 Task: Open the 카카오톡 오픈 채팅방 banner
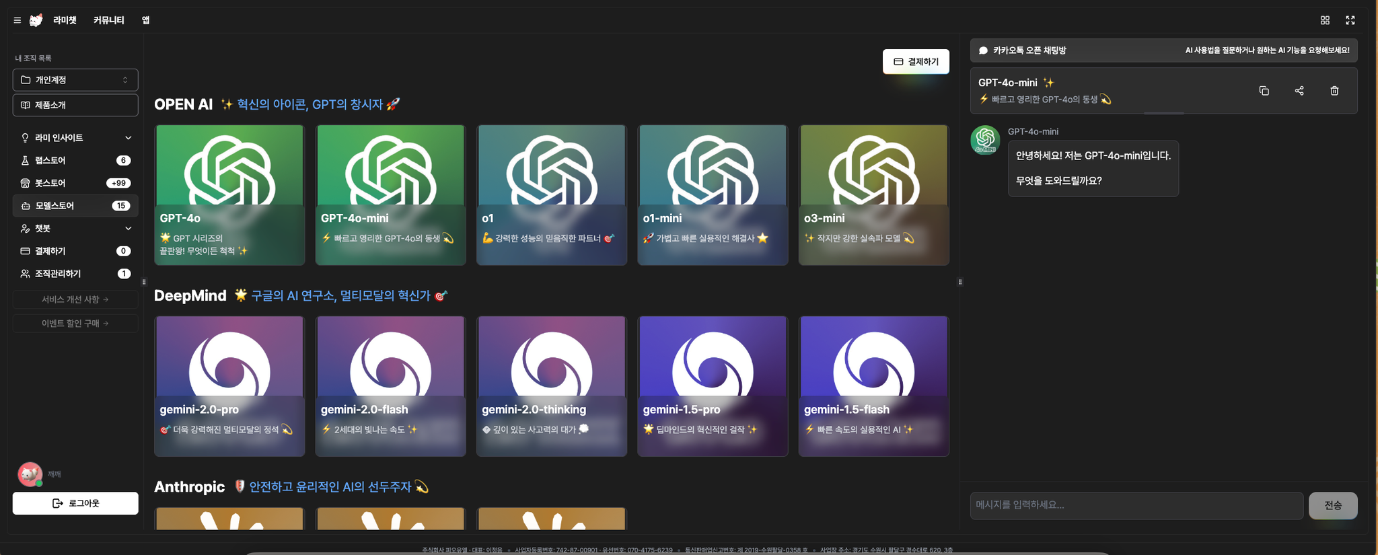coord(1163,50)
